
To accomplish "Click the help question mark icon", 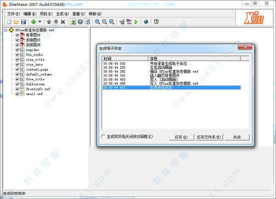I will (x=156, y=22).
